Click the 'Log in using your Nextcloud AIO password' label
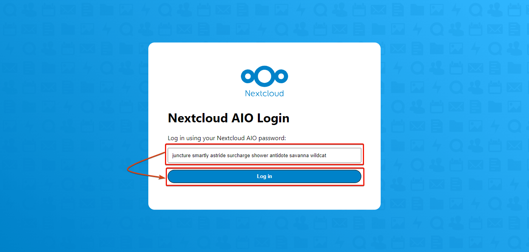Image resolution: width=529 pixels, height=252 pixels. (227, 138)
